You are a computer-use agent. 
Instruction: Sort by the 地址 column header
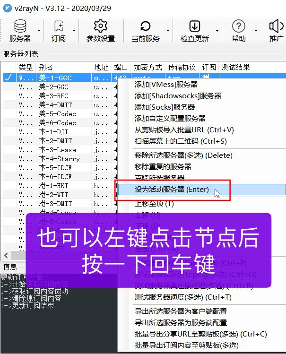coord(101,67)
